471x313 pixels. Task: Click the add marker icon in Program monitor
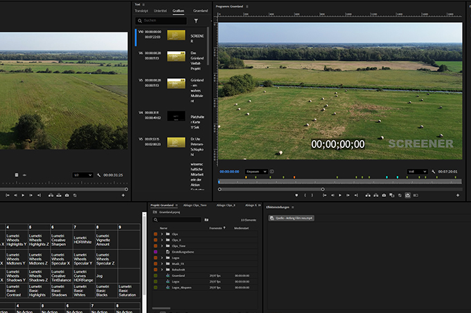296,196
